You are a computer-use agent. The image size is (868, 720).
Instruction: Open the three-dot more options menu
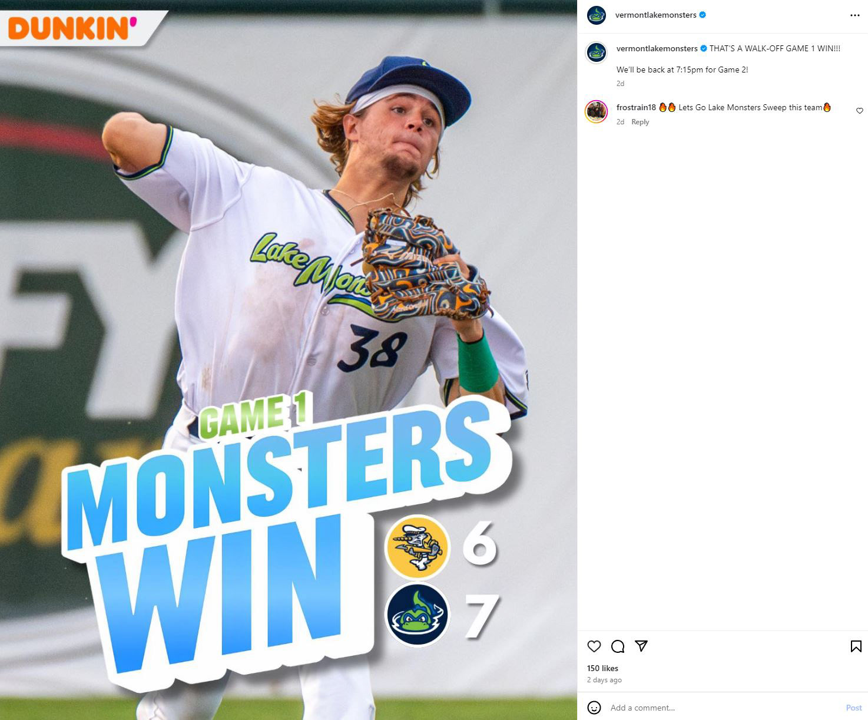855,15
